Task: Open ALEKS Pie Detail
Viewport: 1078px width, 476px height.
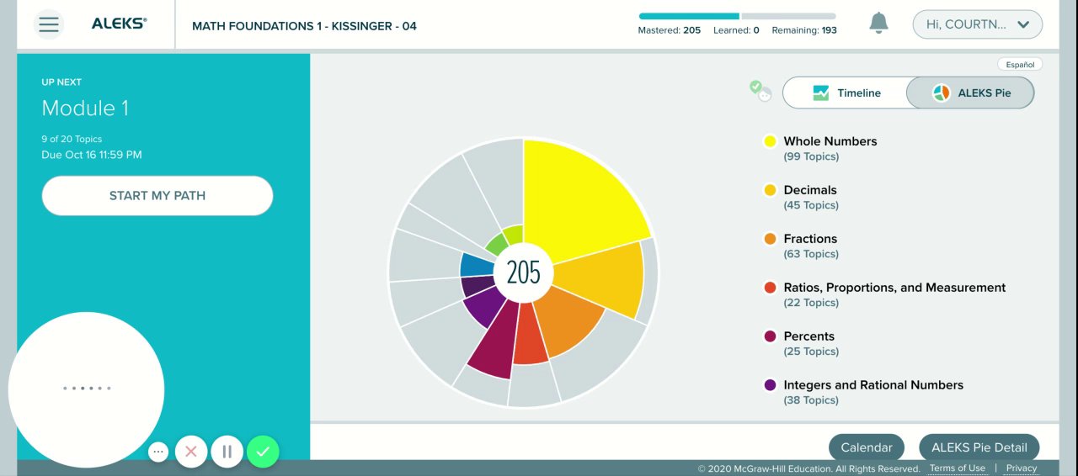Action: click(979, 447)
